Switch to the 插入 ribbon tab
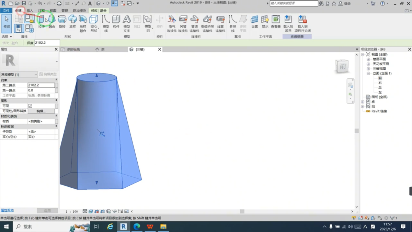Viewport: 412px width, 232px height. click(x=30, y=11)
